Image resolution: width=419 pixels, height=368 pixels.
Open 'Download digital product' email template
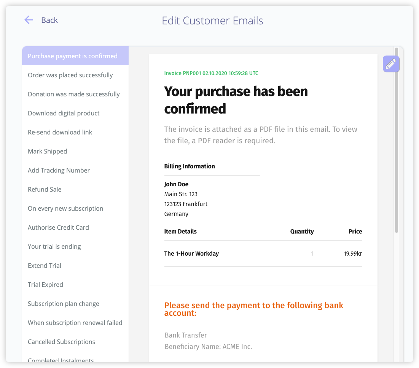pos(64,113)
